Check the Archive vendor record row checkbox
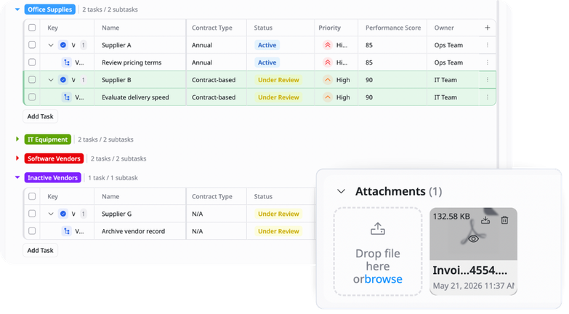This screenshot has height=314, width=569. click(32, 231)
